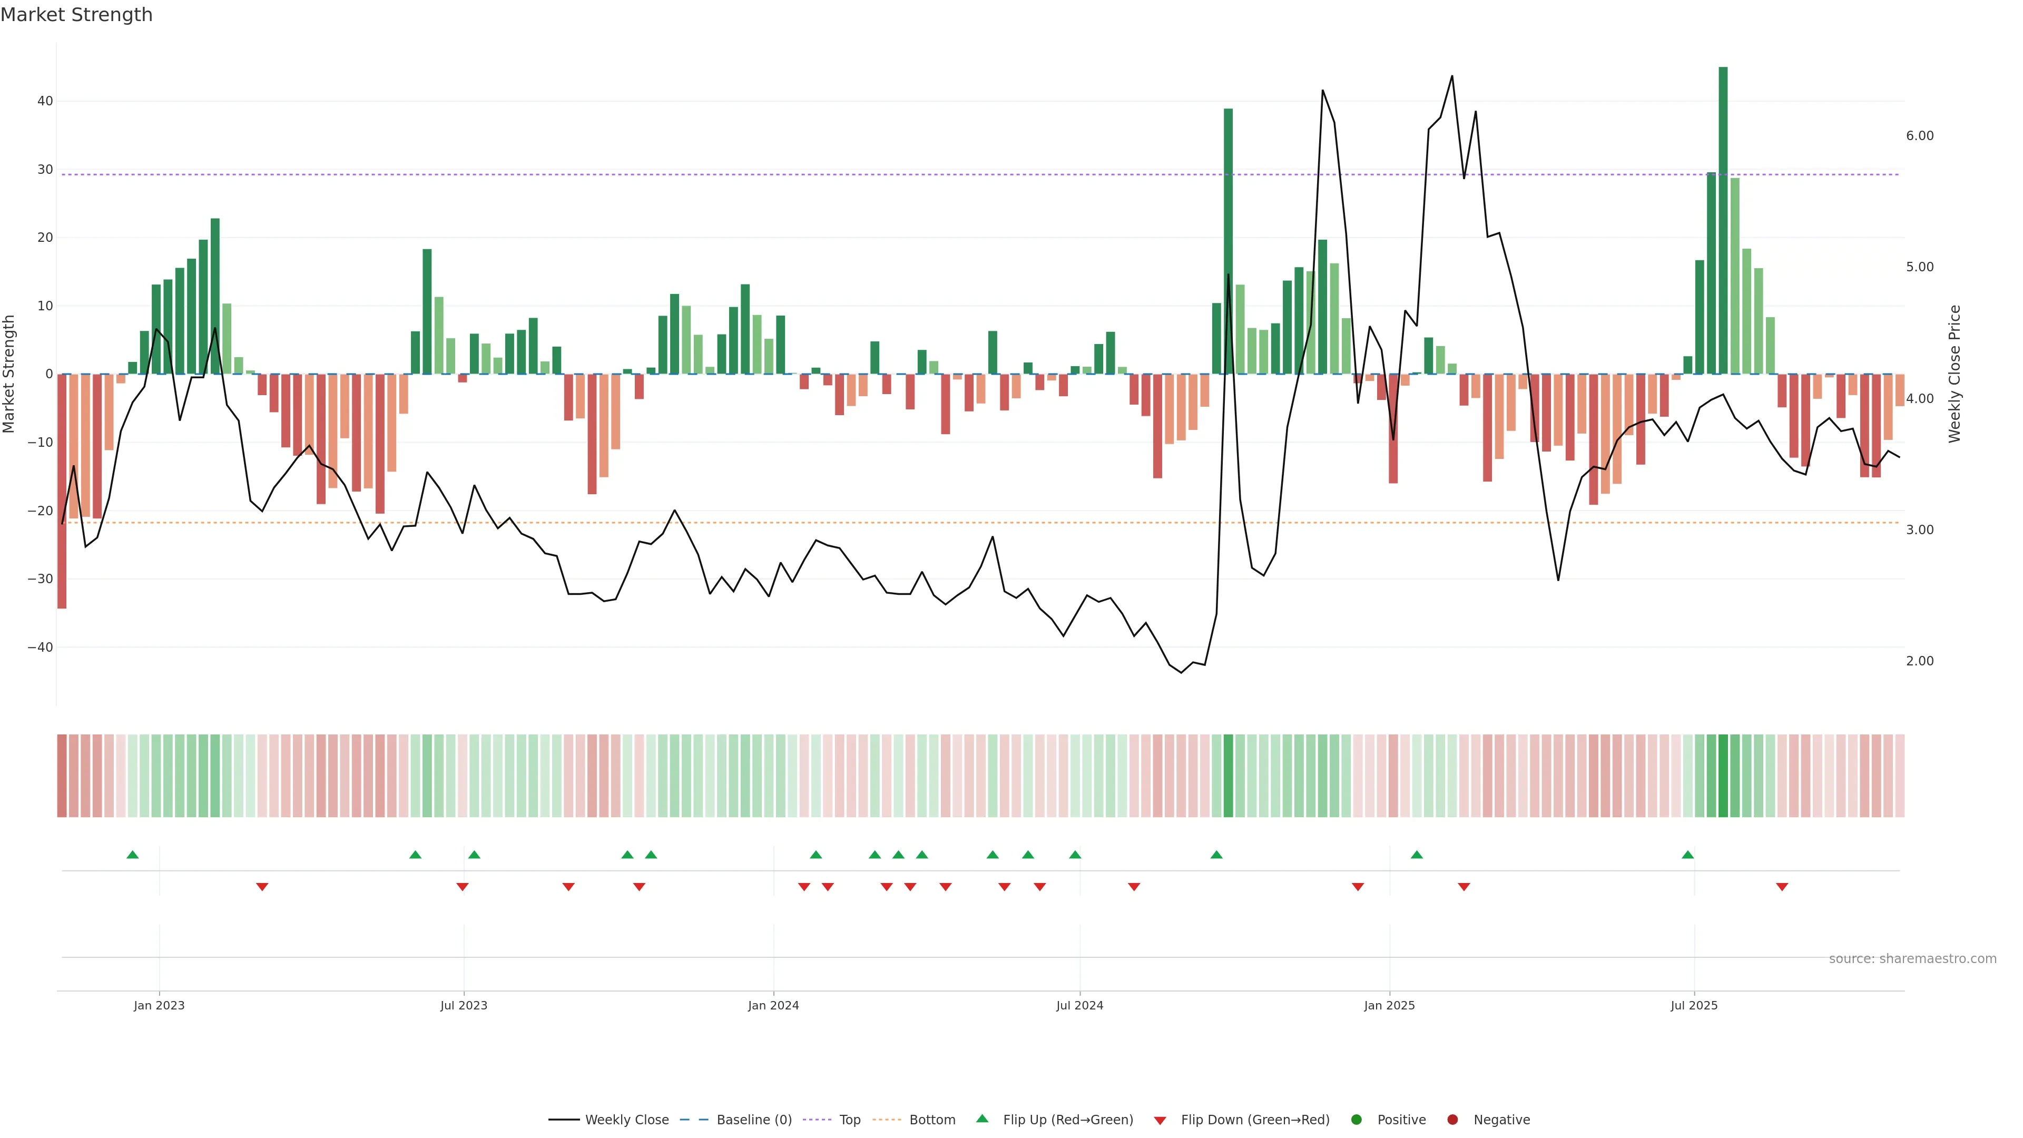
Task: Click the first red flip-down triangle after Jan 2023
Action: click(x=262, y=887)
